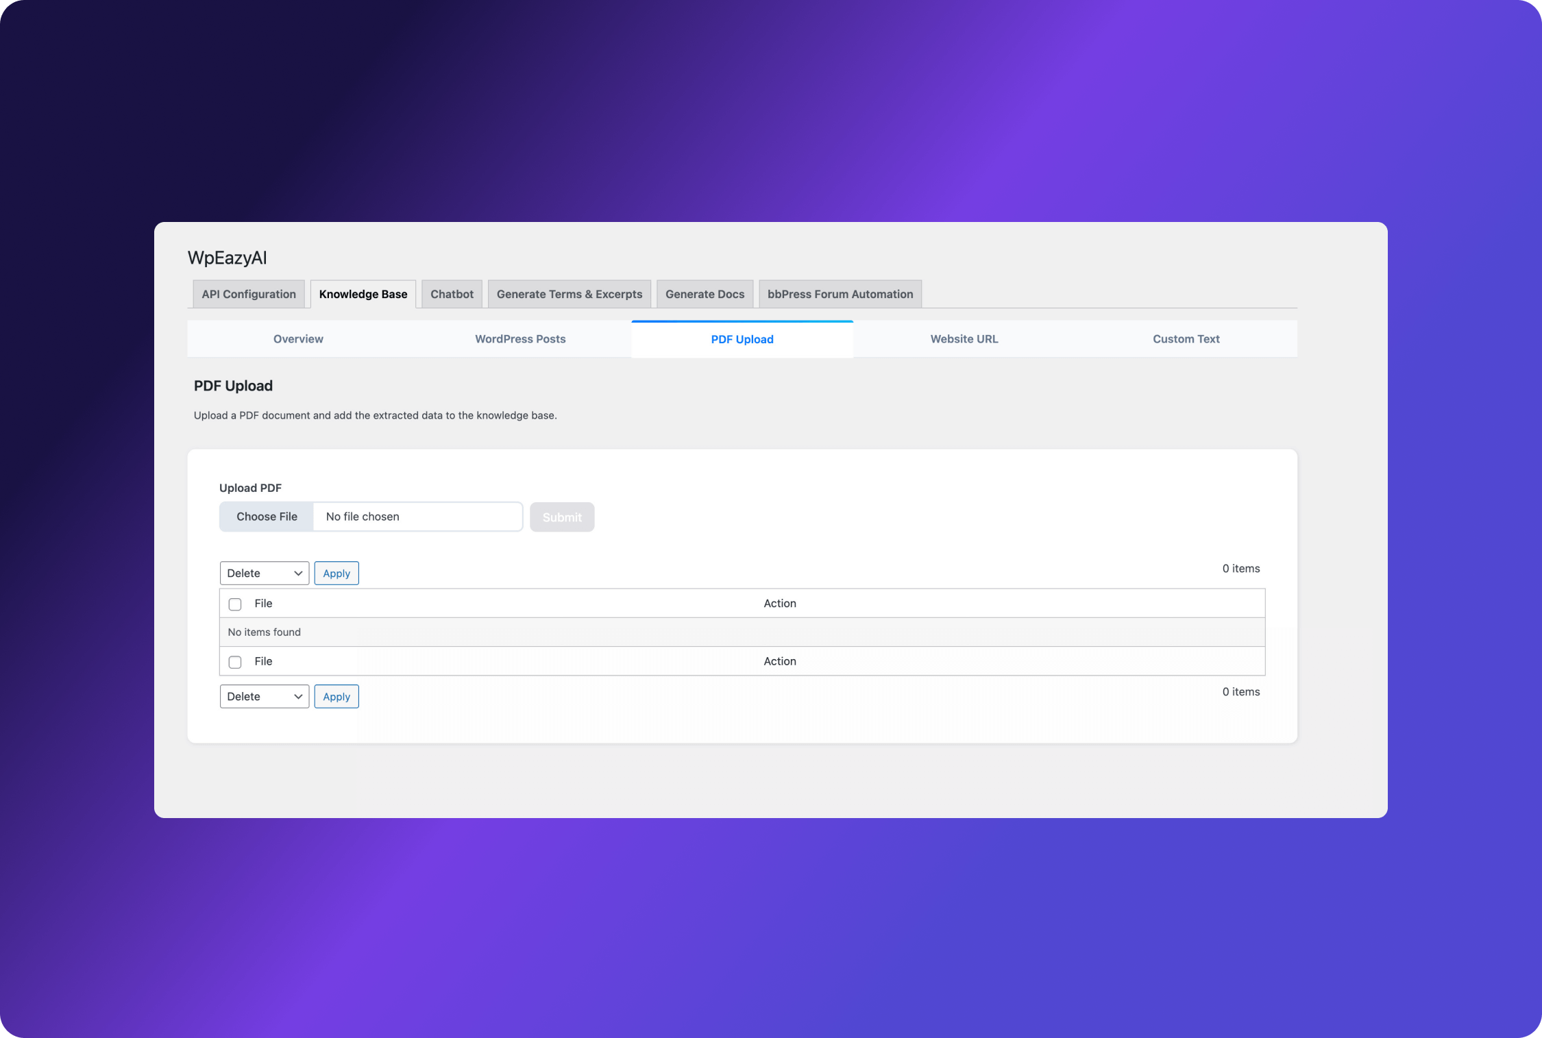Expand the bottom Delete bulk action dropdown
The height and width of the screenshot is (1038, 1542).
(264, 697)
